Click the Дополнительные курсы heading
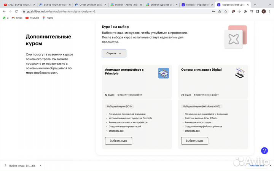The image size is (274, 171). (x=48, y=40)
